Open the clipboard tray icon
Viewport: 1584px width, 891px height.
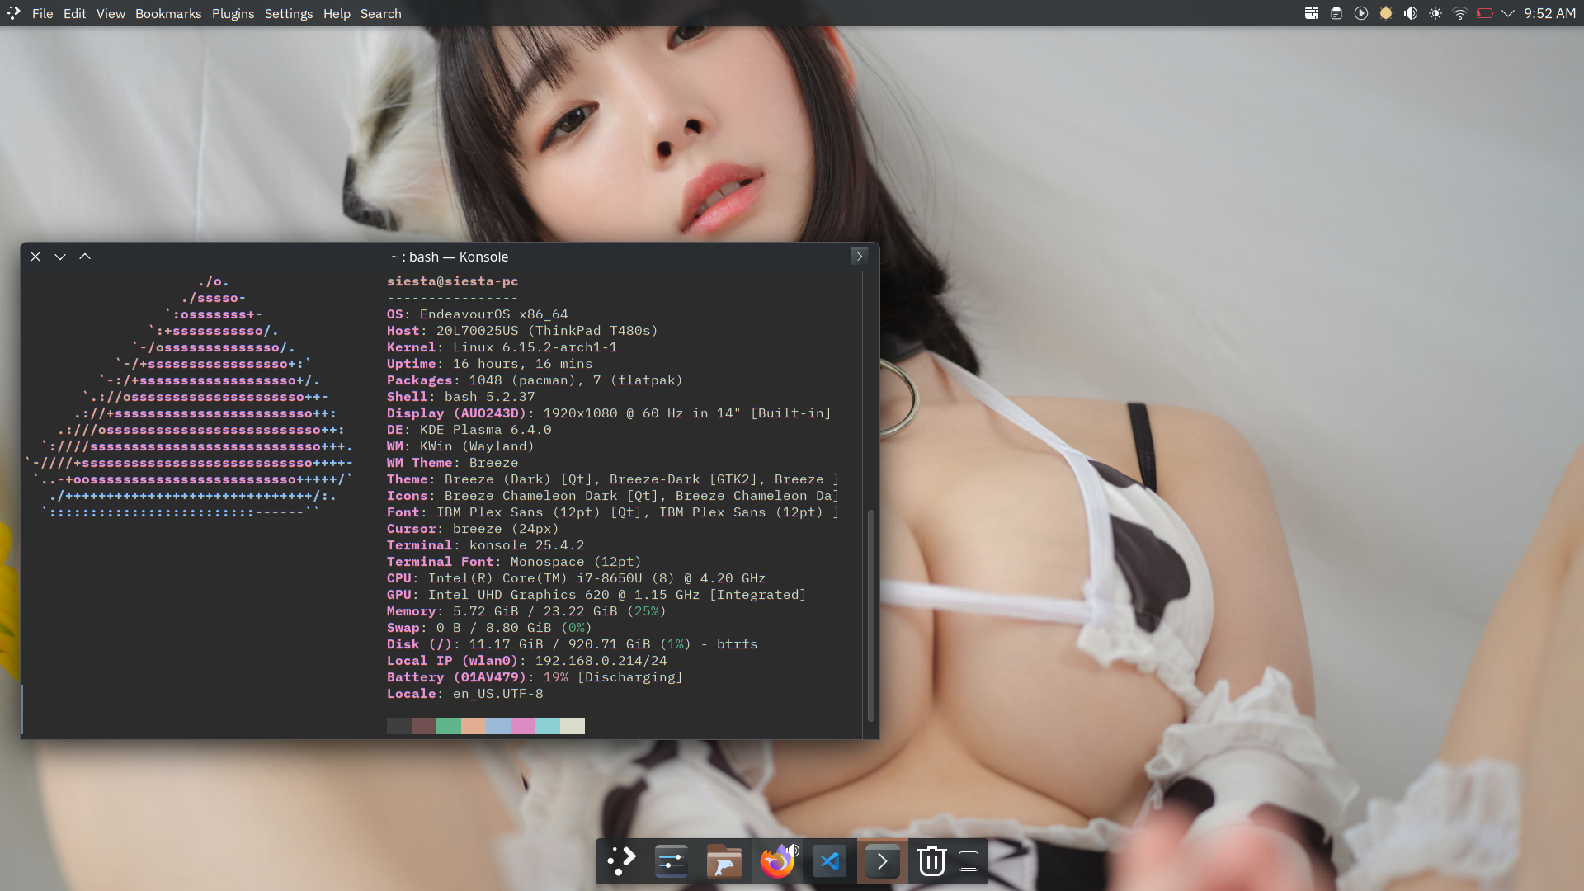point(1336,13)
